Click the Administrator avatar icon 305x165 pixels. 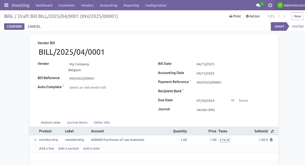pos(280,5)
